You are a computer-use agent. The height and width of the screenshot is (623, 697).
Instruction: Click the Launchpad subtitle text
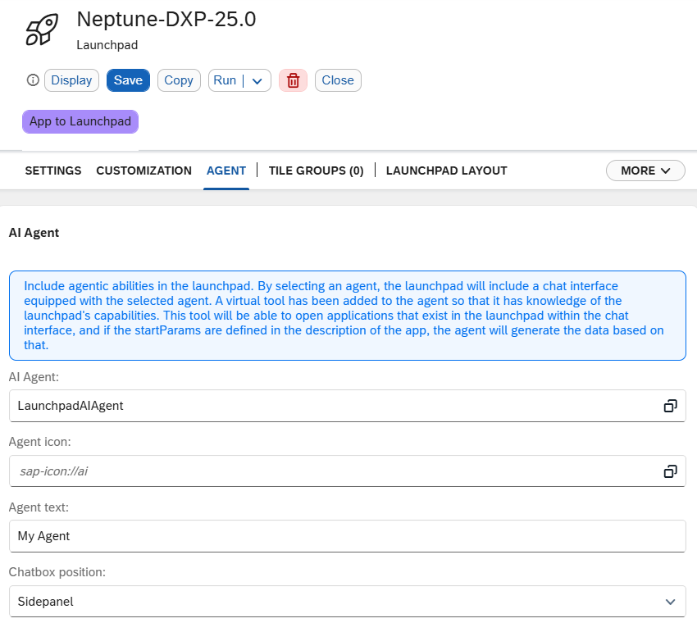[107, 45]
